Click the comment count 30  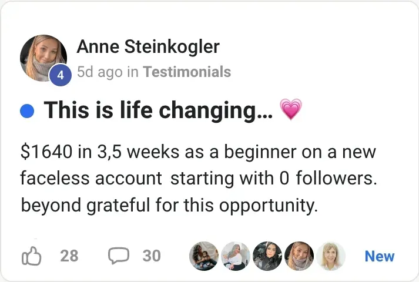pyautogui.click(x=152, y=256)
